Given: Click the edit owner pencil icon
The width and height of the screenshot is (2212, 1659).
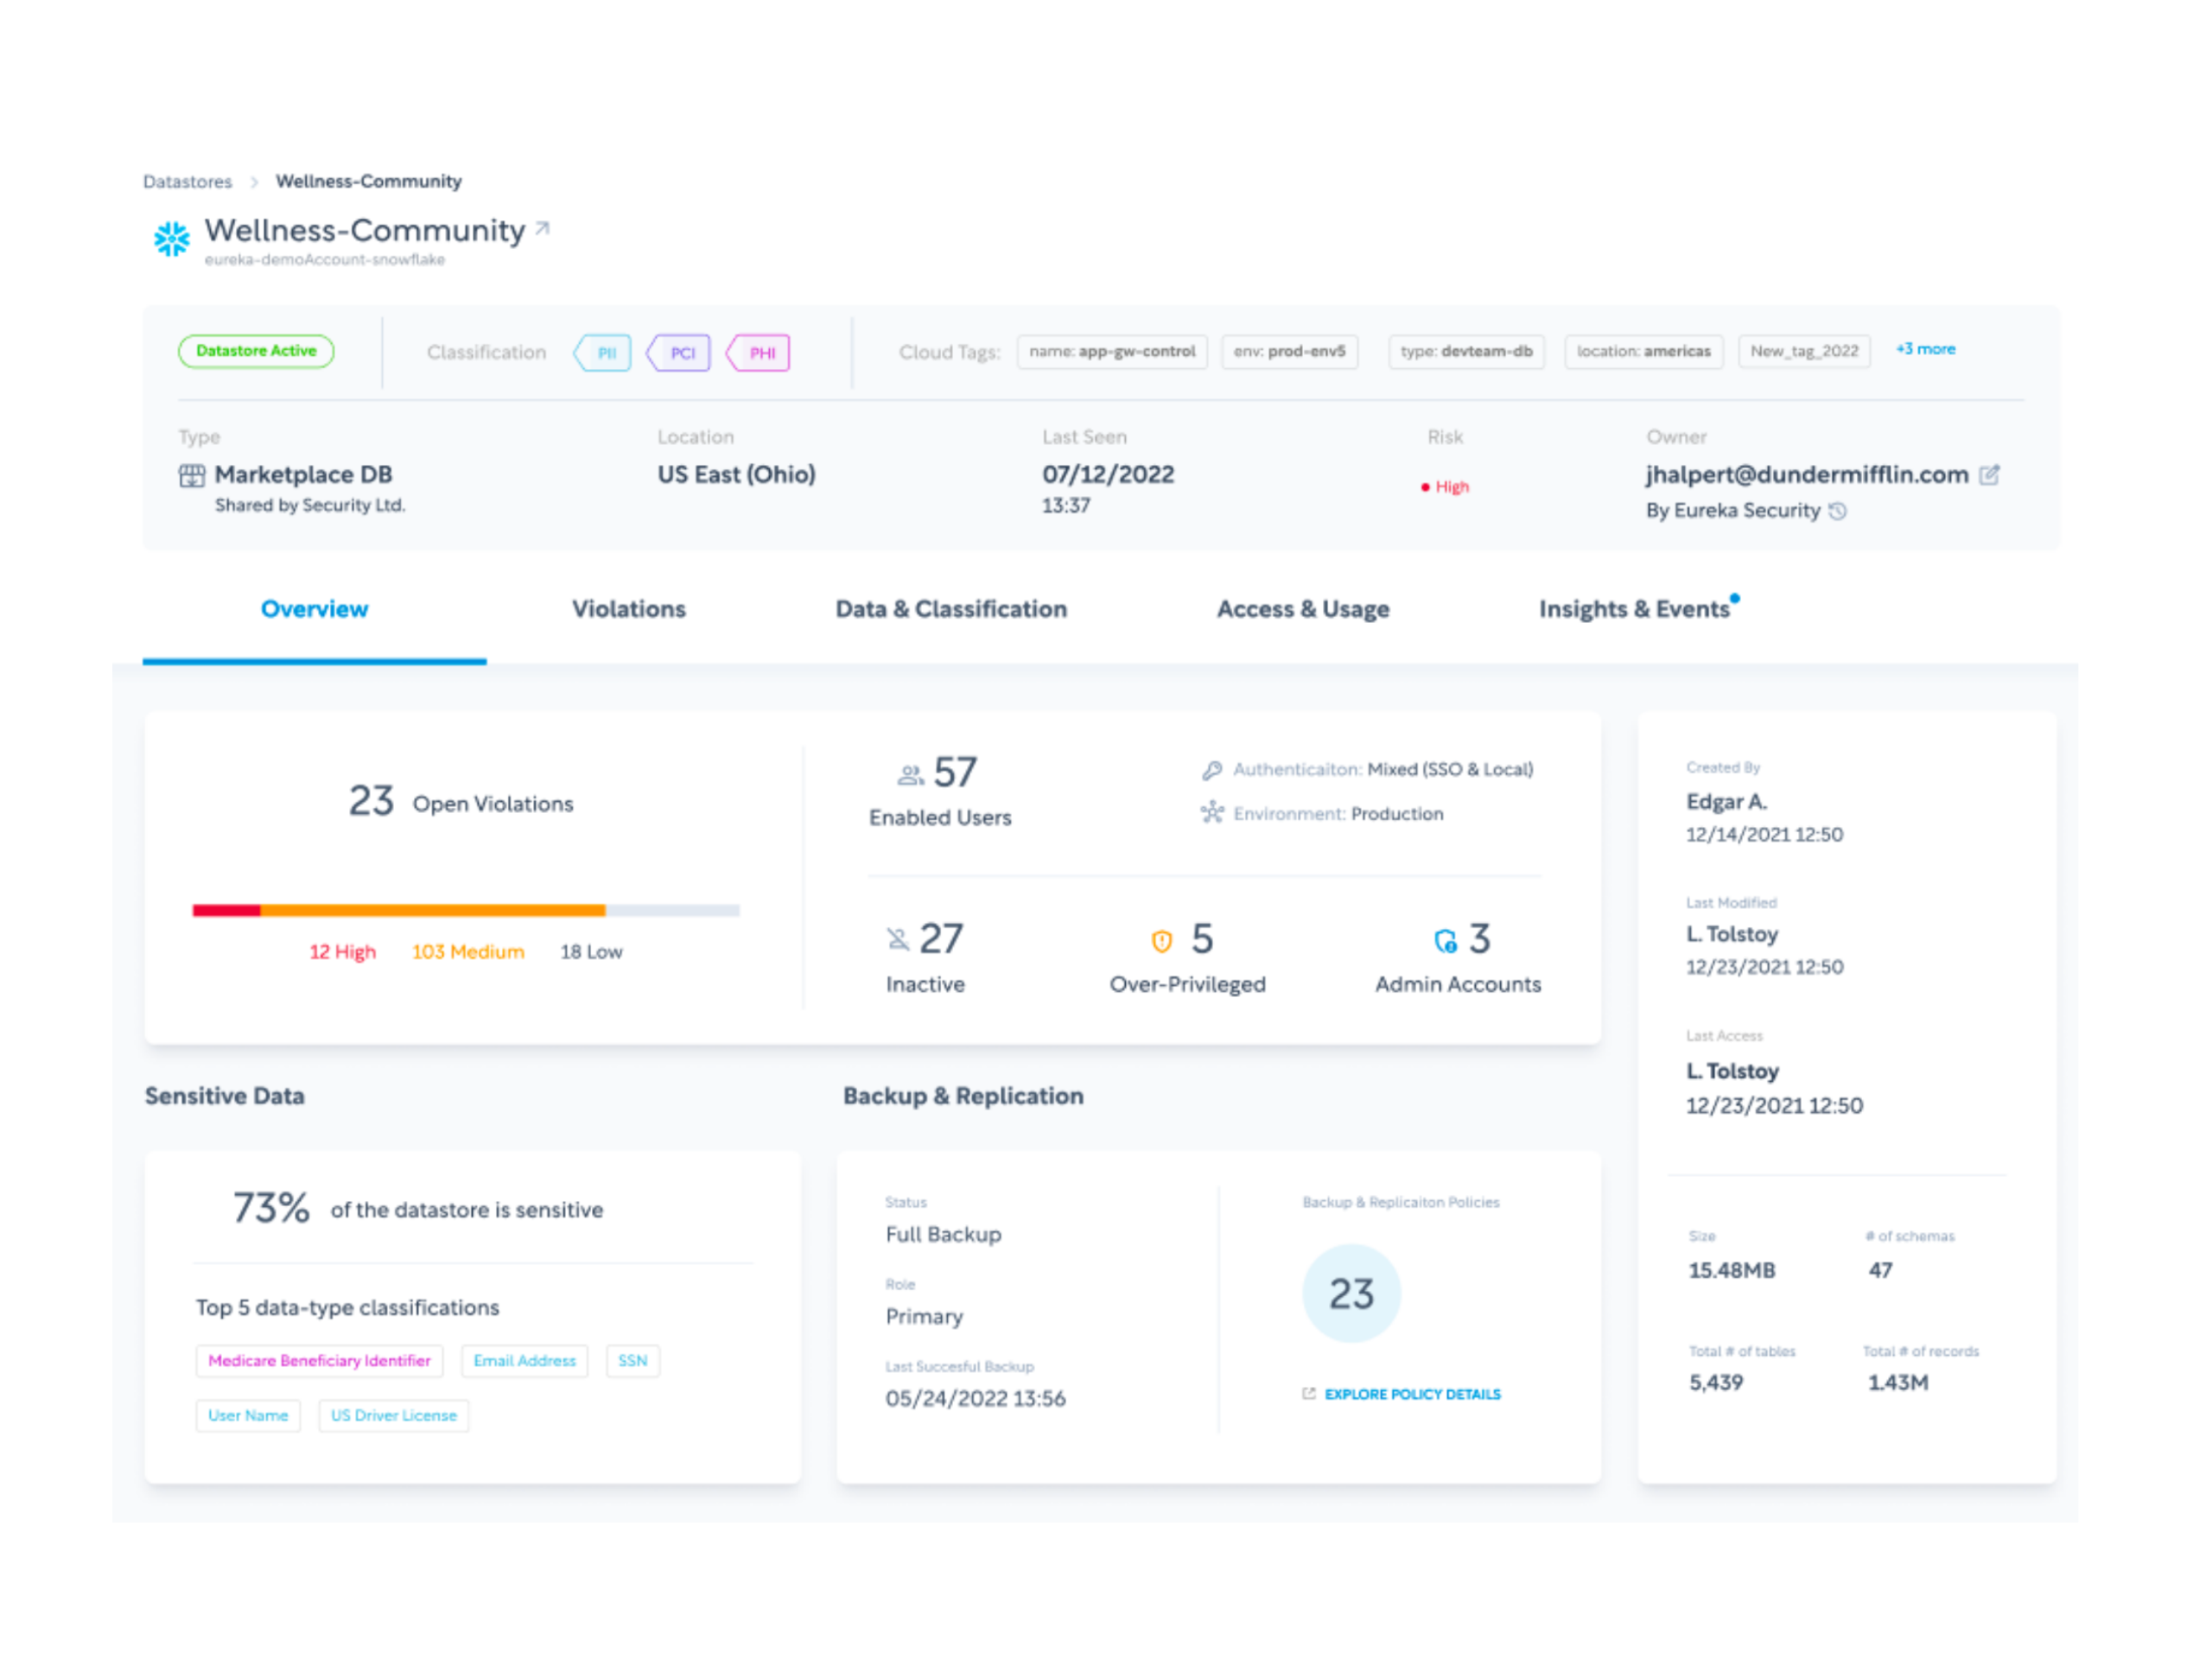Looking at the screenshot, I should [x=1989, y=475].
